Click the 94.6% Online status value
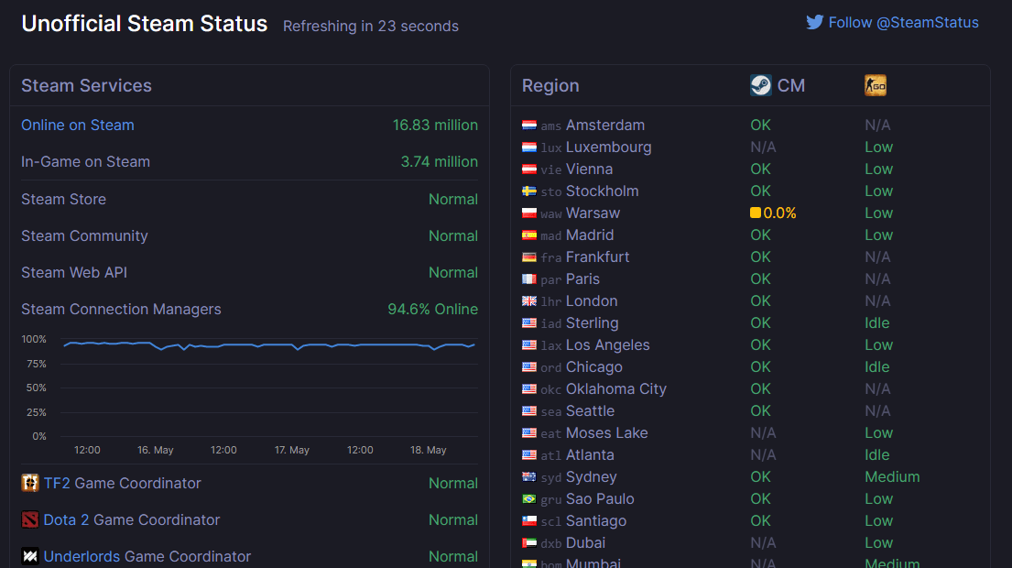The width and height of the screenshot is (1012, 568). click(432, 309)
